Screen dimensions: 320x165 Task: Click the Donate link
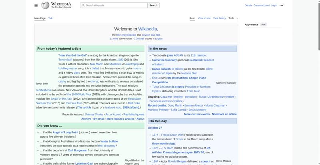(x=248, y=6)
